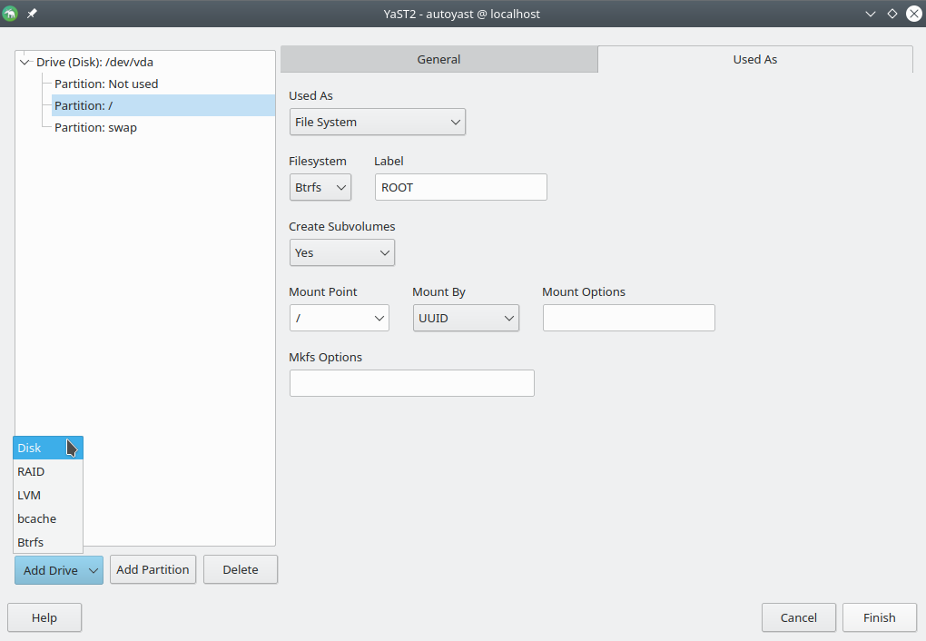Screen dimensions: 926x641
Task: Select the 'Partition: /' tree entry
Action: 84,105
